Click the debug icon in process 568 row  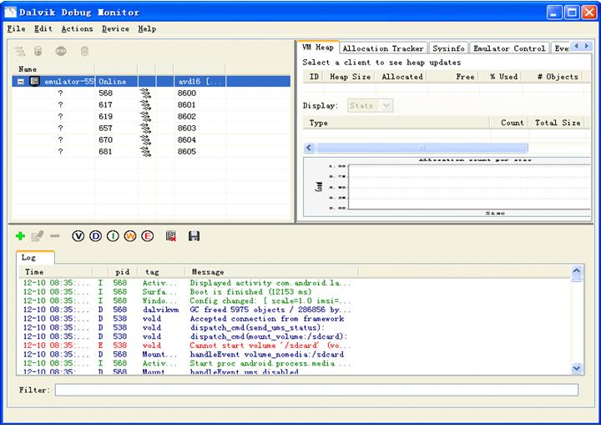coord(145,93)
